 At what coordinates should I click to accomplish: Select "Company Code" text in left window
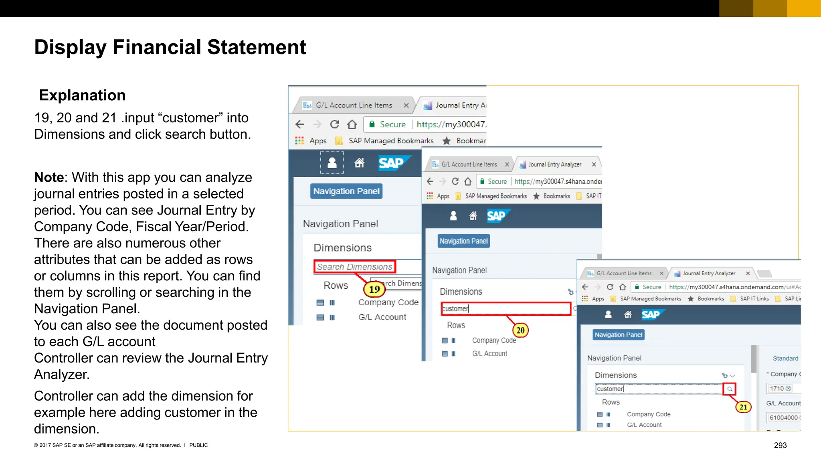tap(388, 302)
